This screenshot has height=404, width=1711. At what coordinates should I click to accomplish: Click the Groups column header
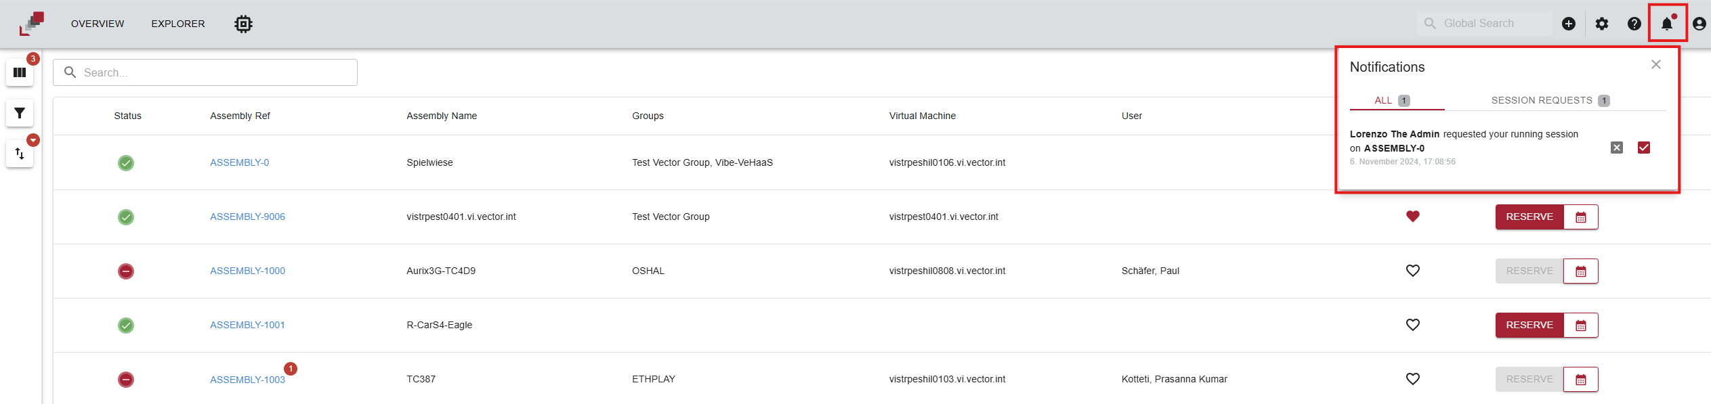[648, 116]
